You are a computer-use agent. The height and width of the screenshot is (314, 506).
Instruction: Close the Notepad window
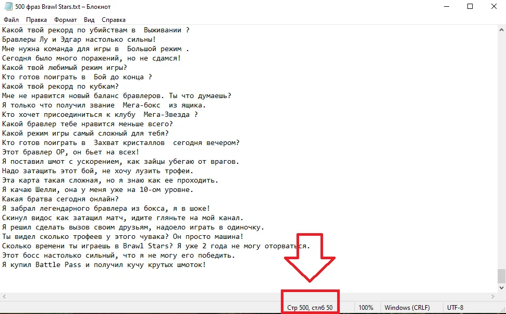[x=494, y=6]
